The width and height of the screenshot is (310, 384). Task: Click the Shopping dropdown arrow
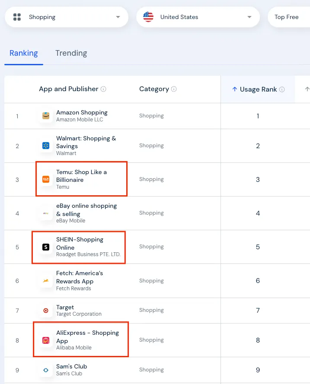(118, 17)
